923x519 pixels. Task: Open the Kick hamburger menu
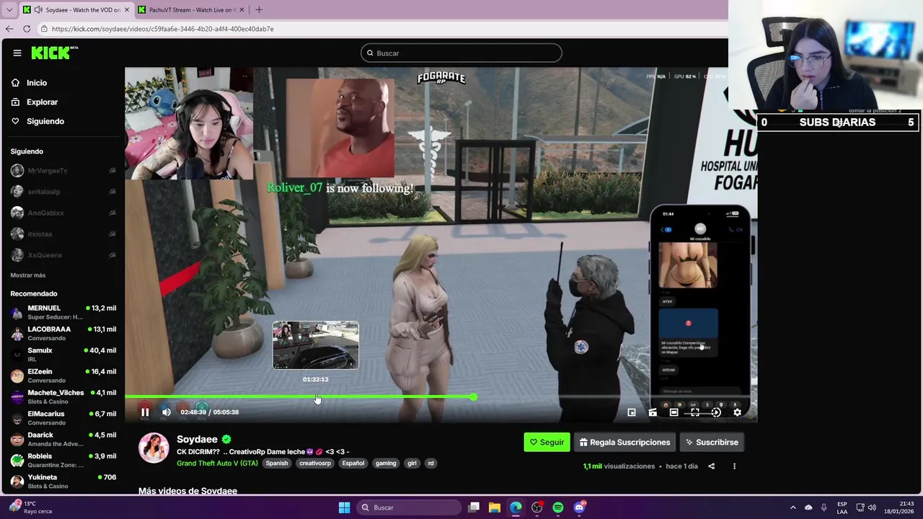pyautogui.click(x=17, y=53)
